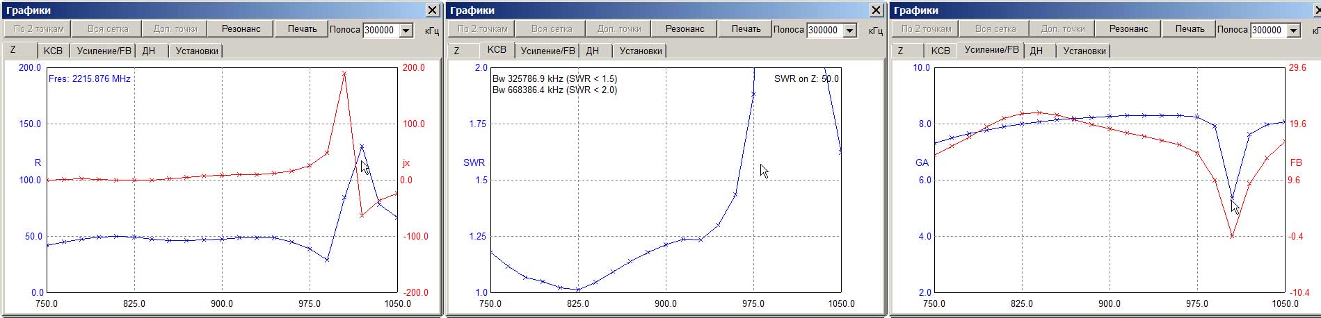The width and height of the screenshot is (1321, 318).
Task: Close the Графики window showing Fres impedance plot
Action: (x=432, y=10)
